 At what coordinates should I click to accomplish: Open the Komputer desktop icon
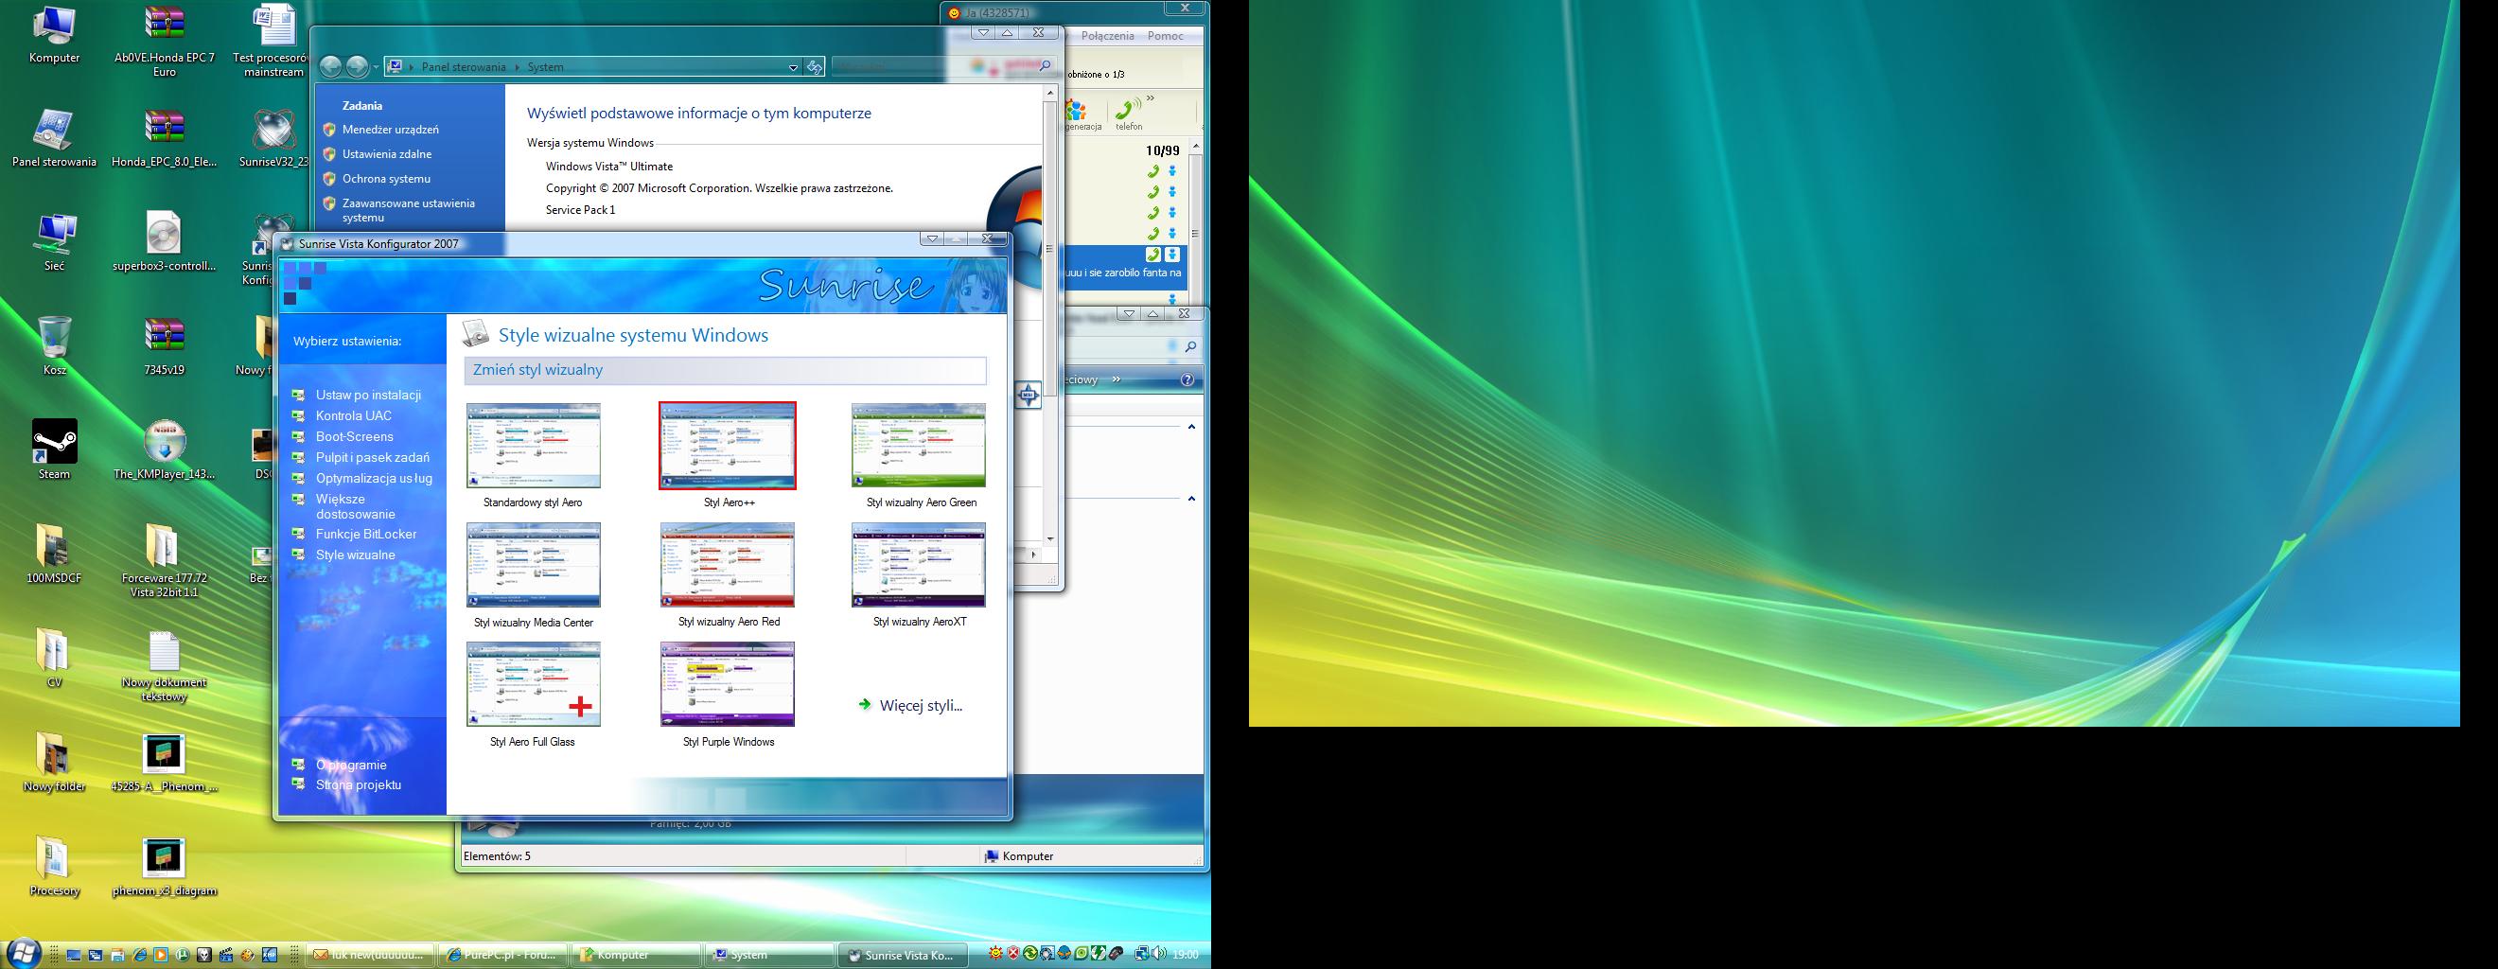click(x=54, y=35)
